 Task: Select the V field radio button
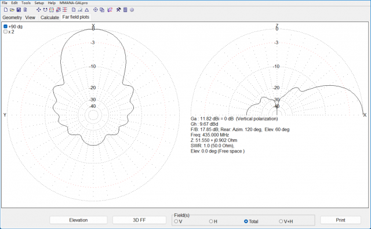176,221
